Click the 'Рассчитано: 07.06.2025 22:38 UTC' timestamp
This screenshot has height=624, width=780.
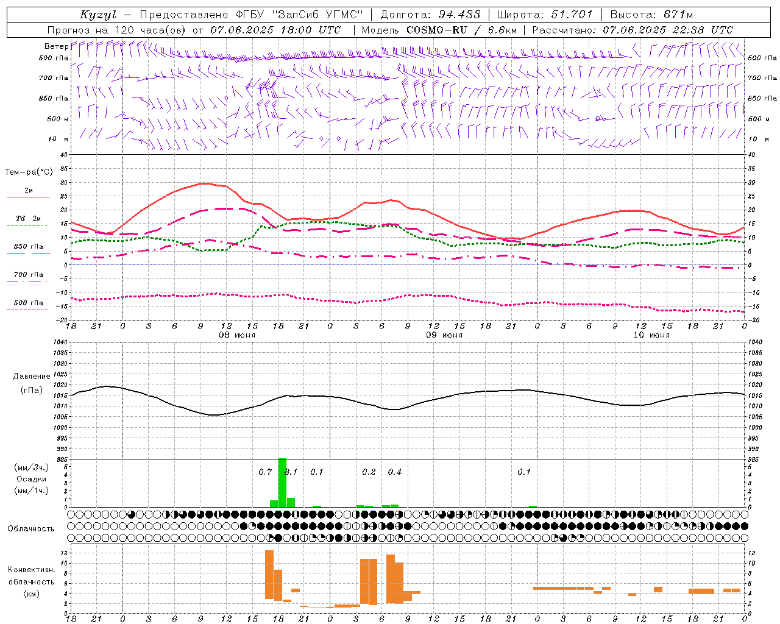pos(633,30)
